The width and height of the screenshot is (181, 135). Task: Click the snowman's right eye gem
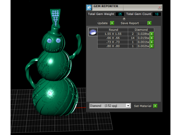point(58,40)
